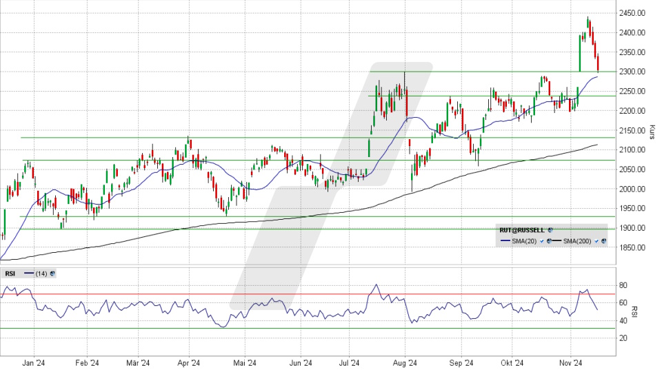Click the 2000.00 price axis label

pos(632,189)
